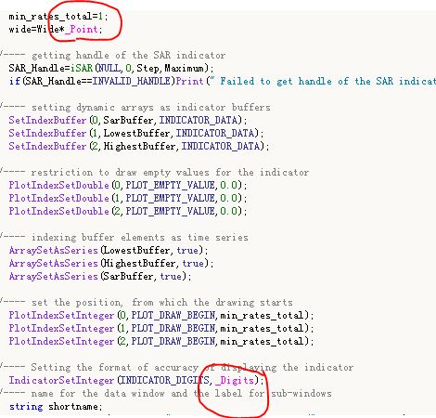Click first SetIndexBuffer line with SarBuffer
Image resolution: width=436 pixels, height=418 pixels.
tap(128, 120)
